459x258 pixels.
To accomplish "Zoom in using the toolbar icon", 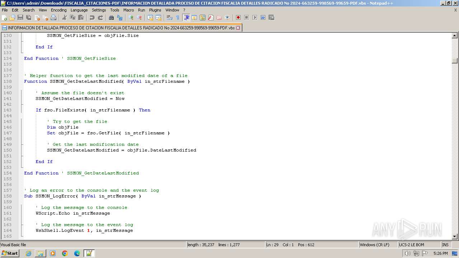I will (131, 18).
